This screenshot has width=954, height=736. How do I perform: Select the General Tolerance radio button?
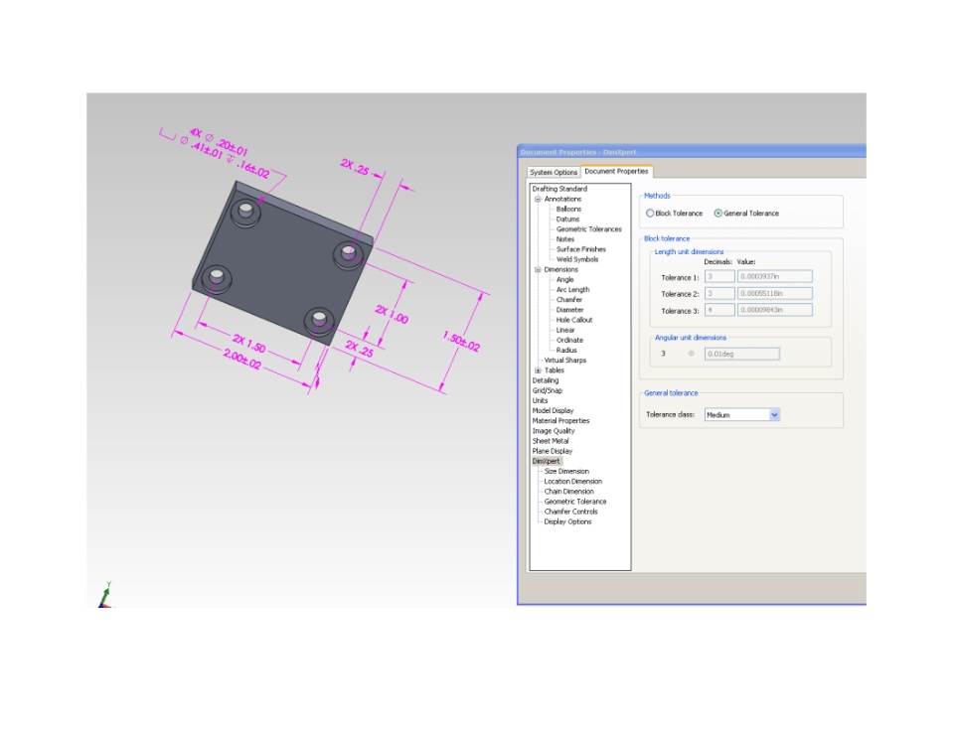pos(717,214)
